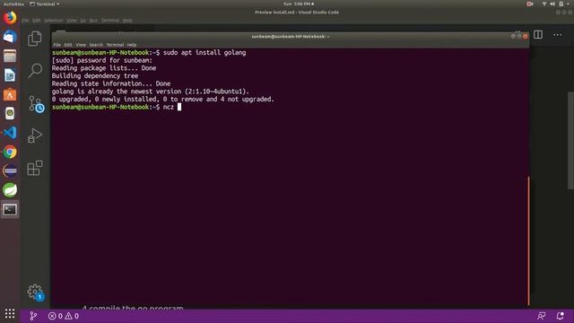Open View menu in the terminal window
Viewport: 574px width, 323px height.
tap(81, 45)
